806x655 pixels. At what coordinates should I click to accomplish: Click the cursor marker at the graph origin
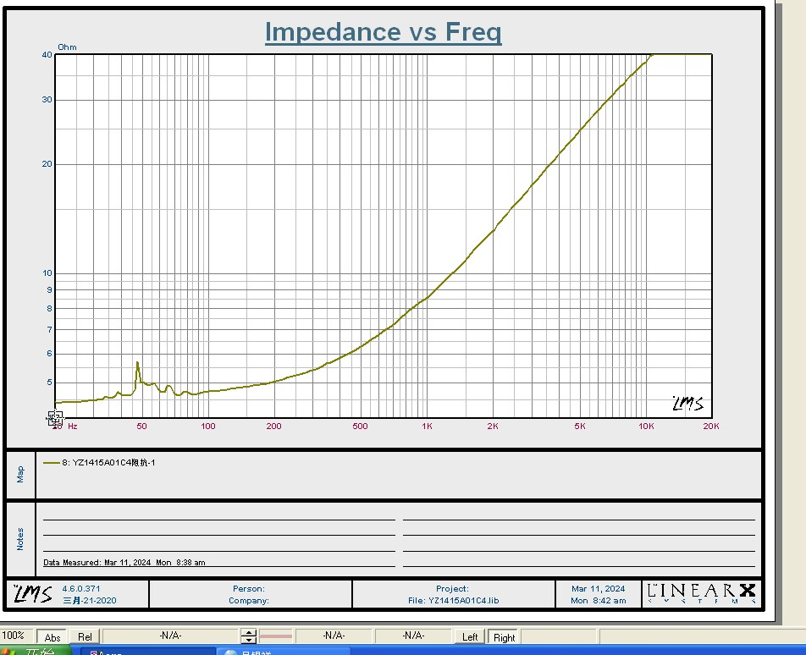(x=55, y=417)
